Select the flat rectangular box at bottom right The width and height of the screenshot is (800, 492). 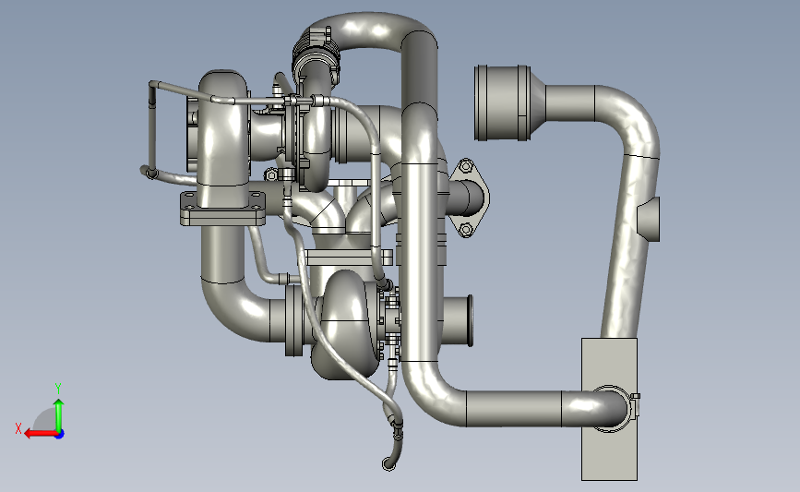tap(609, 409)
